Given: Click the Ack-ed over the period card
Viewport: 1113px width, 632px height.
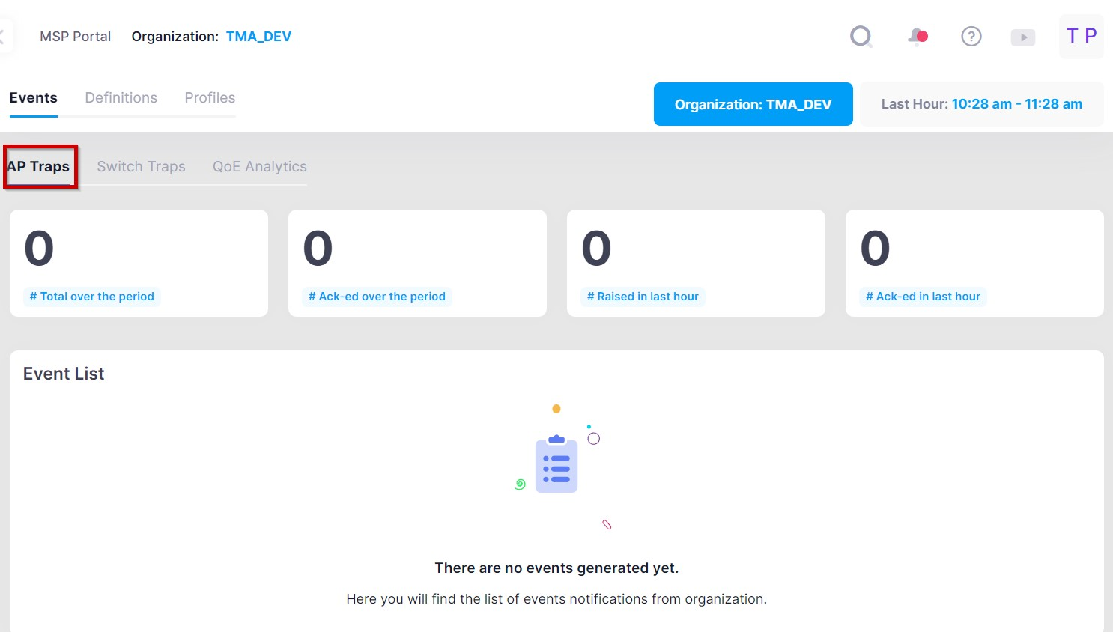Looking at the screenshot, I should (x=417, y=264).
